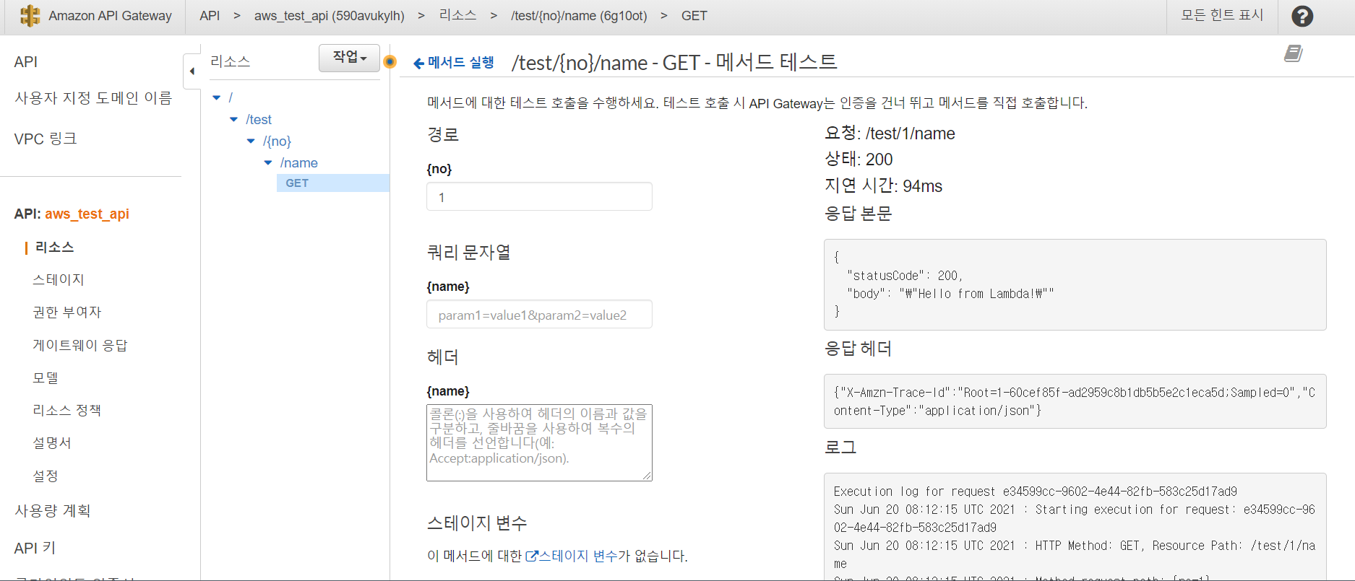Open API in left navigation
This screenshot has width=1355, height=581.
pos(26,62)
